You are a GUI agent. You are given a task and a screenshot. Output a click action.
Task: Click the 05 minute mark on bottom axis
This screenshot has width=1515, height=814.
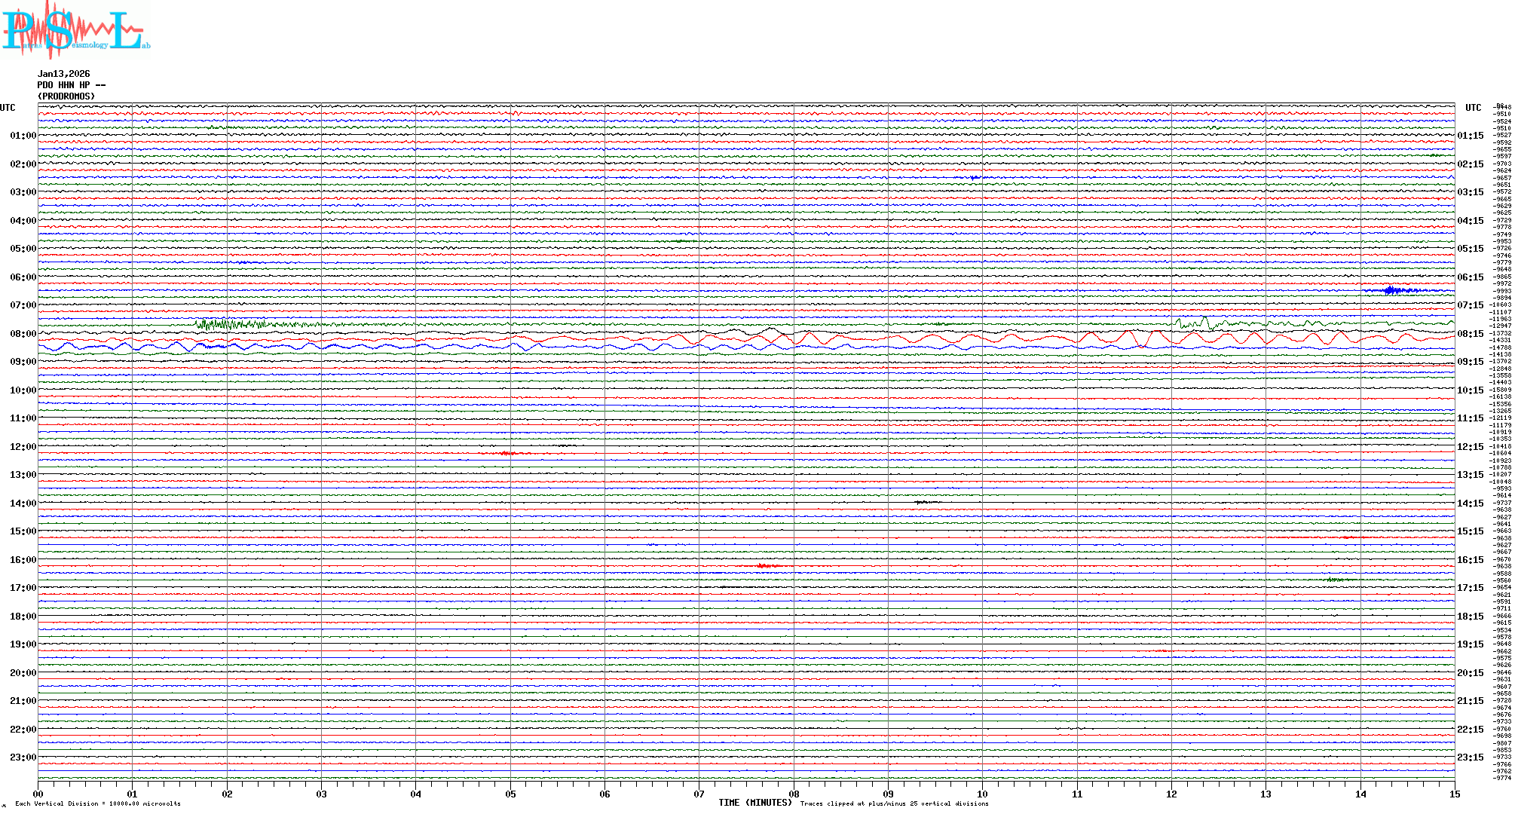510,794
